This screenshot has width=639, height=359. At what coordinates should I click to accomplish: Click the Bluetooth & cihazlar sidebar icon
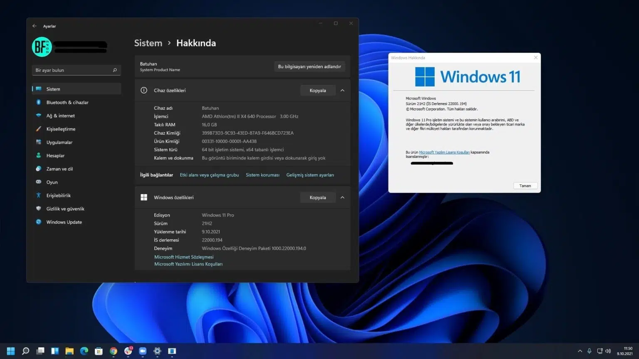pyautogui.click(x=39, y=102)
